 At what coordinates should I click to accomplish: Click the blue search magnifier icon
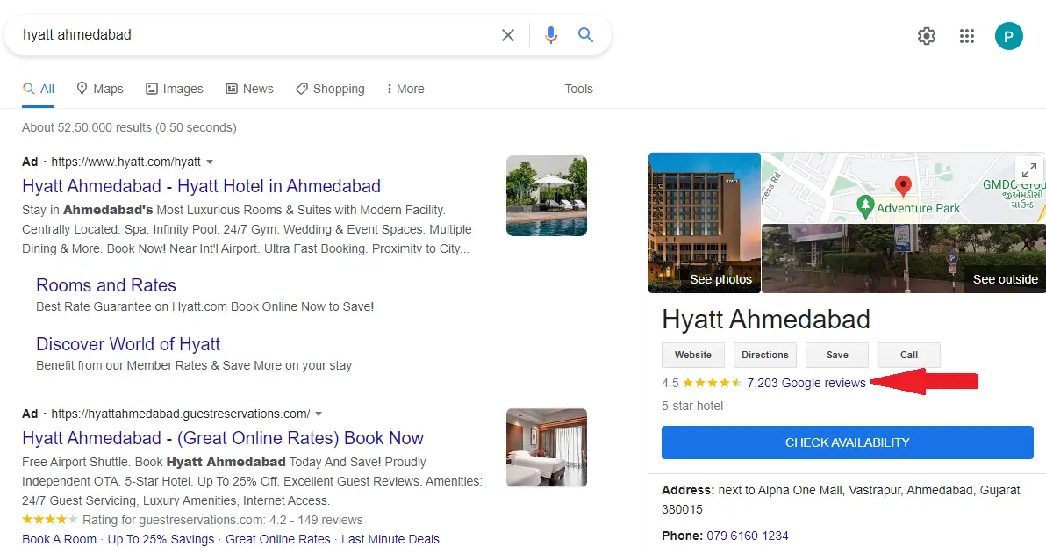585,36
